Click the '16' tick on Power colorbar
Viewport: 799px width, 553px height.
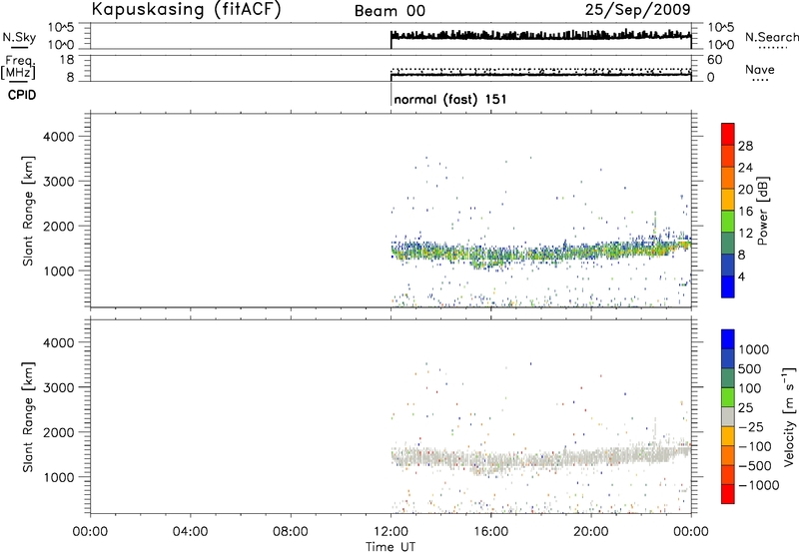click(x=745, y=212)
